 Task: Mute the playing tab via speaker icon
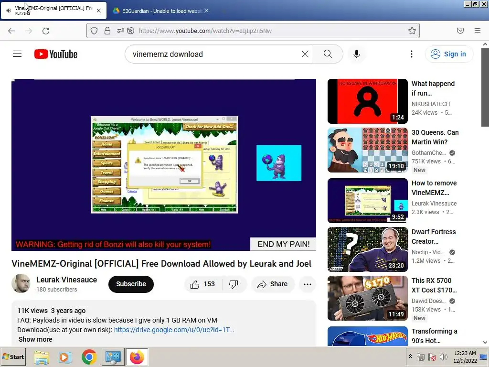coord(9,11)
